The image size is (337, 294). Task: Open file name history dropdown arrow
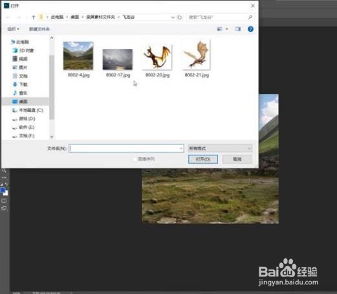pos(181,148)
